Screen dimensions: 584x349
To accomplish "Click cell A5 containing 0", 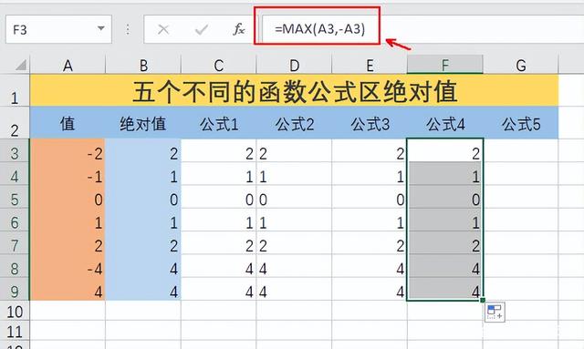I will pyautogui.click(x=68, y=197).
